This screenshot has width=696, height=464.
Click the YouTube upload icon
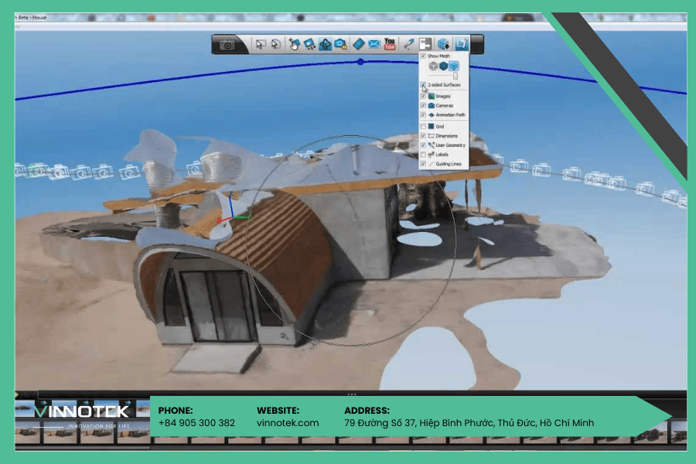pos(389,44)
